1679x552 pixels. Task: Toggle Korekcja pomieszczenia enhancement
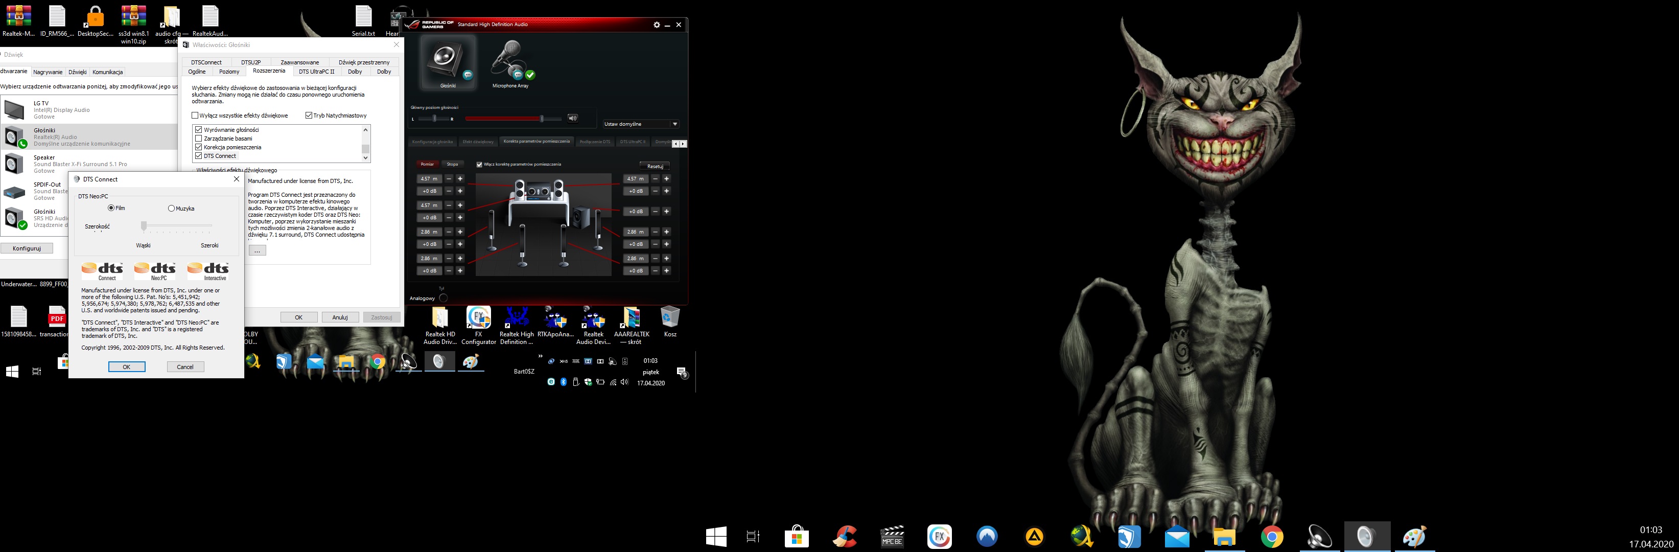(x=199, y=147)
